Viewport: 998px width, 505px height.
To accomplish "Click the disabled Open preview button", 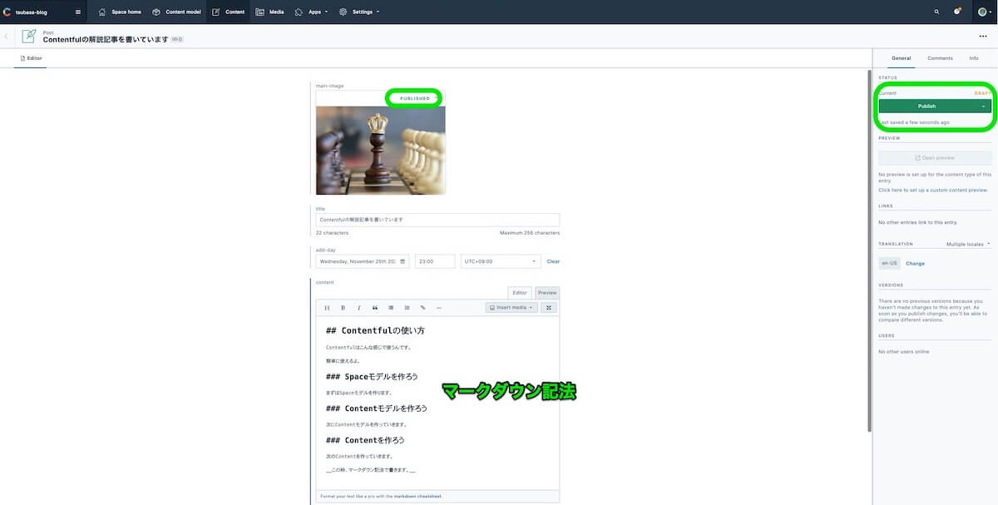I will click(x=935, y=157).
